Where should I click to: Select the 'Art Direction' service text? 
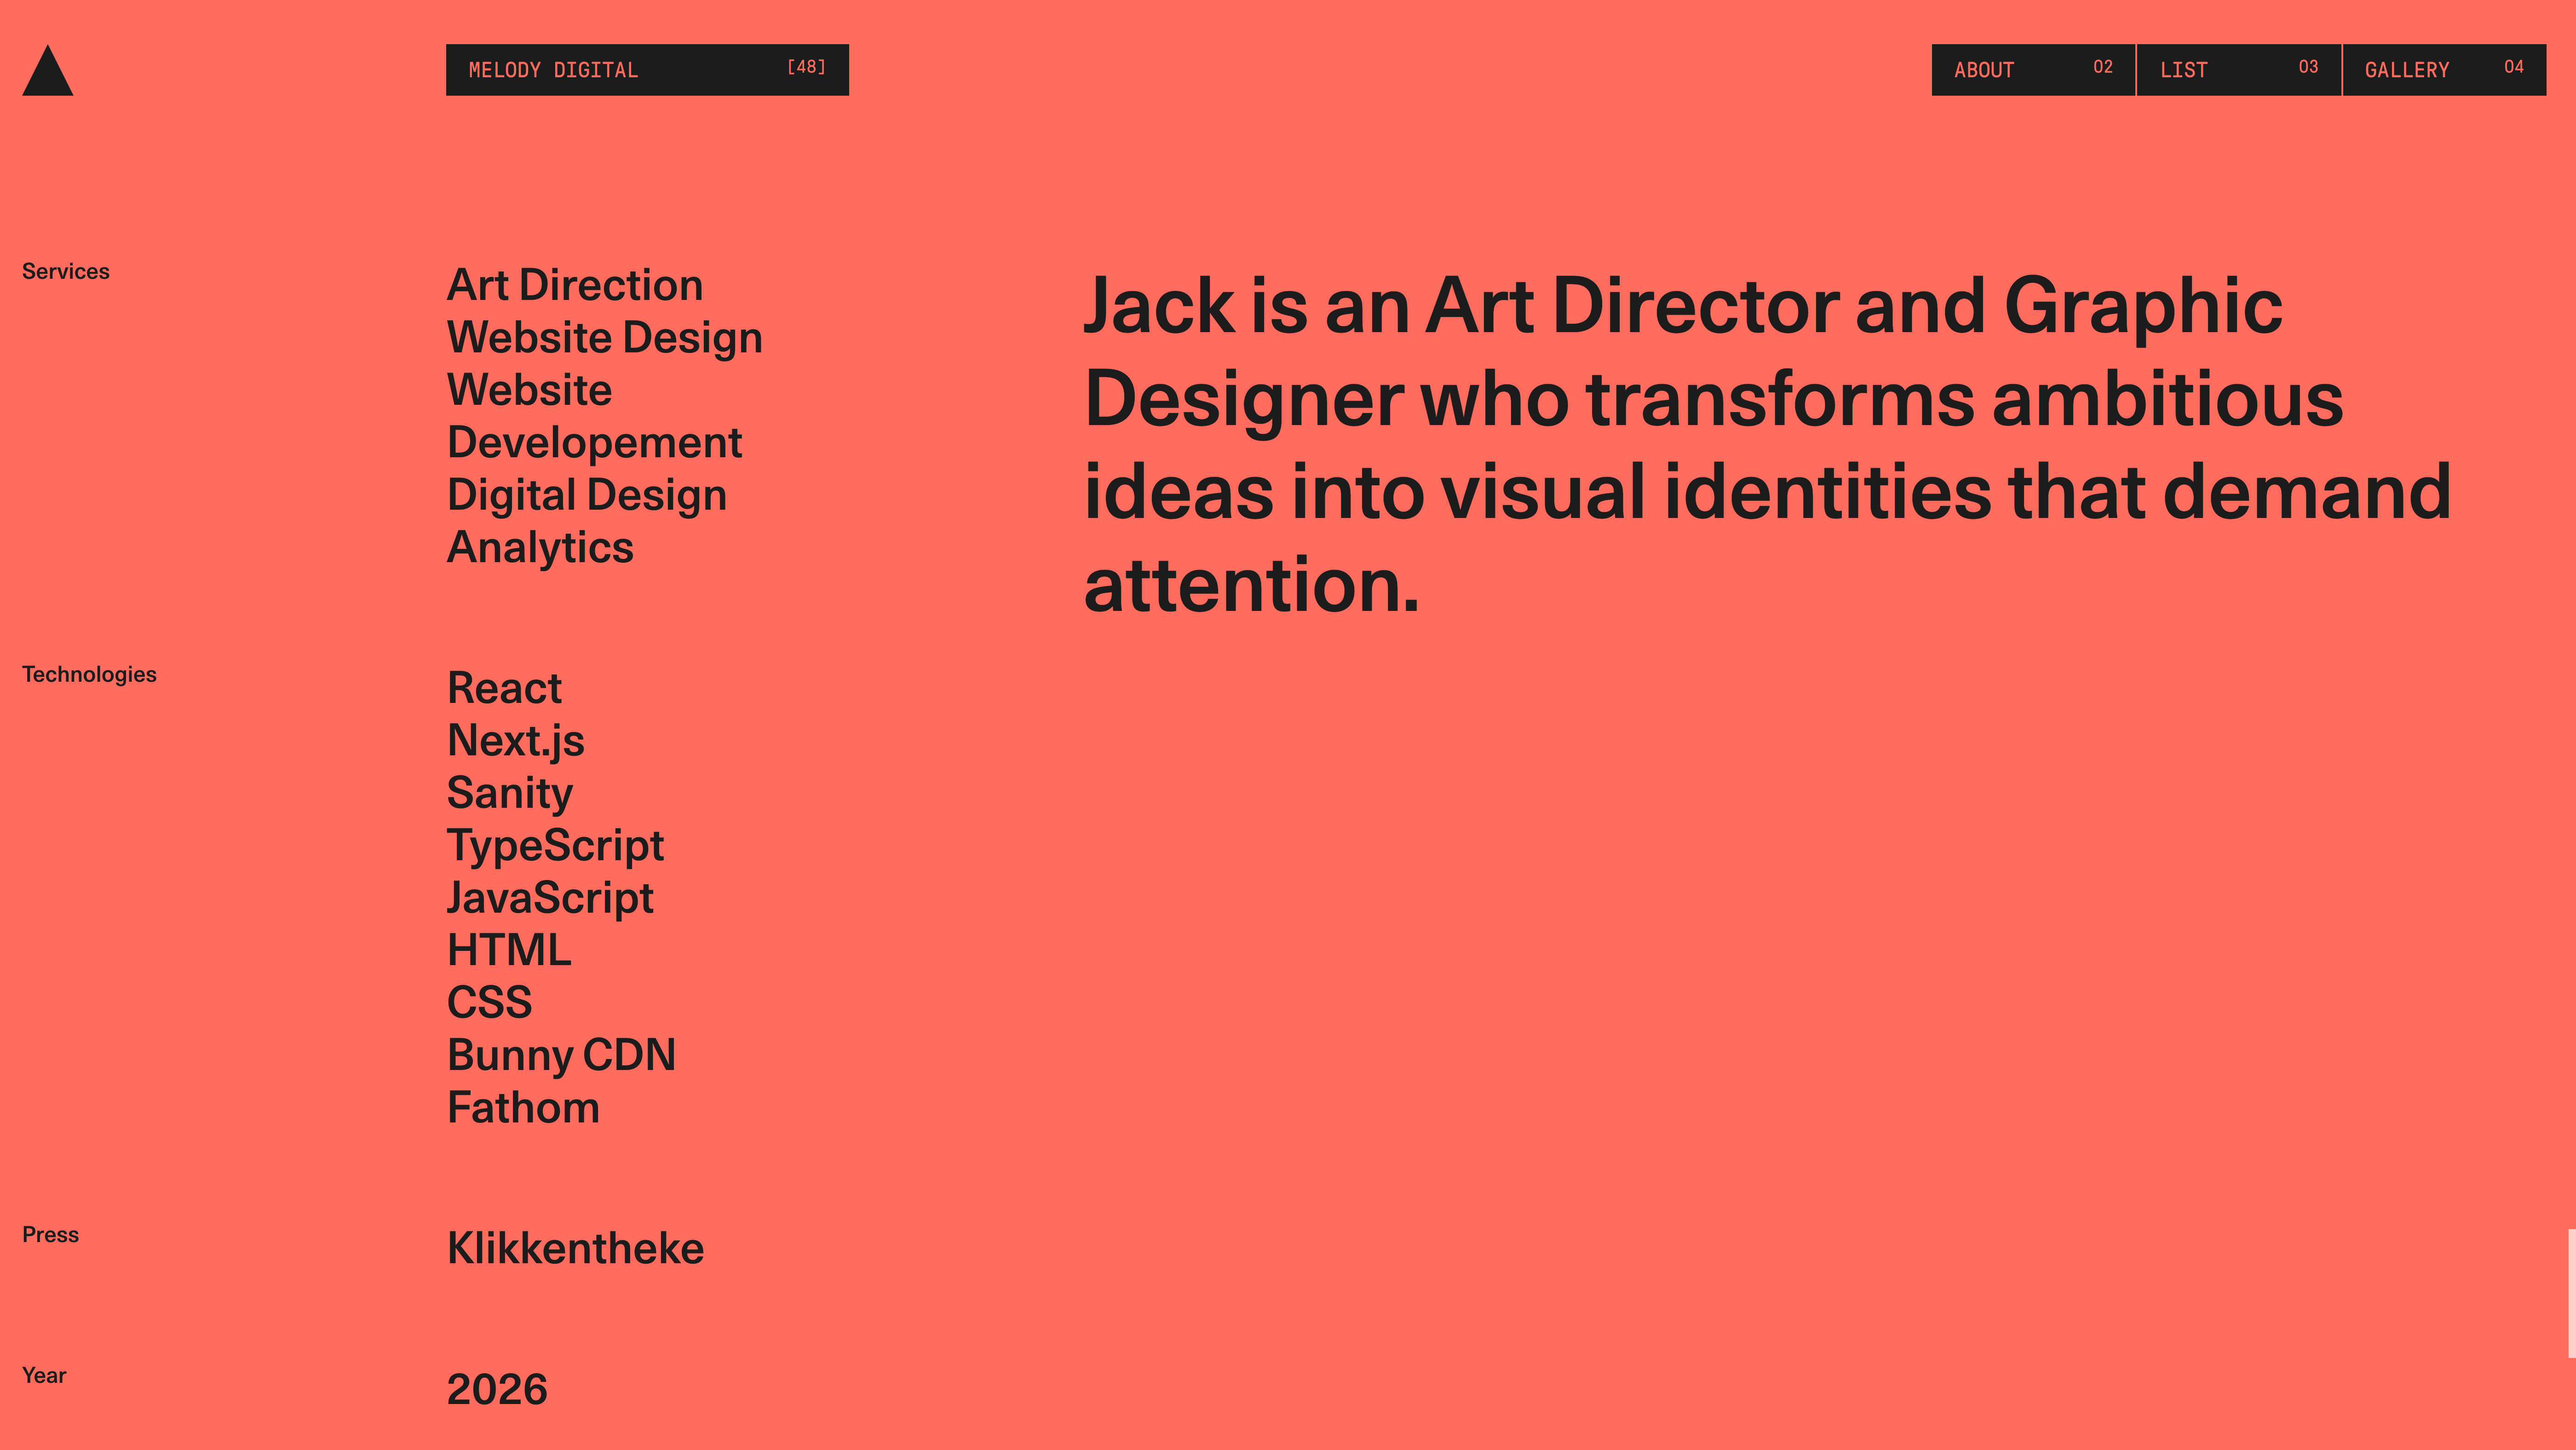pos(575,285)
